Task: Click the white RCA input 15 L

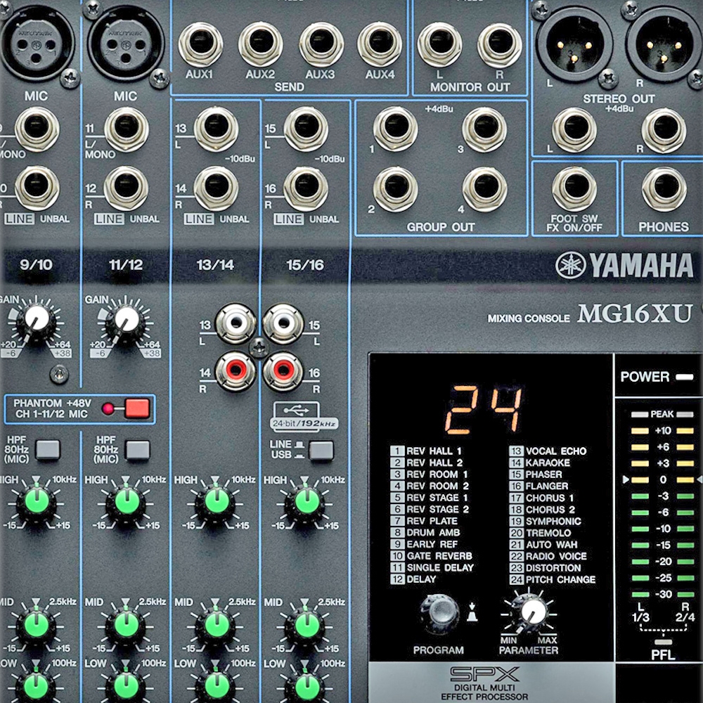Action: point(283,323)
